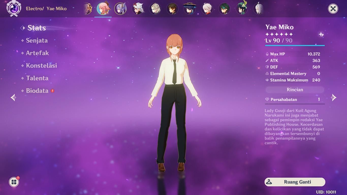Switch to the Artefak section
Image resolution: width=347 pixels, height=195 pixels.
[x=37, y=53]
